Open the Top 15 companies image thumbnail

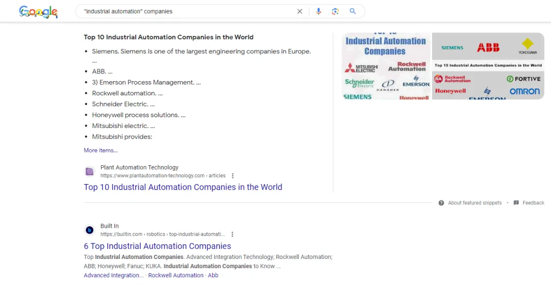pos(488,66)
